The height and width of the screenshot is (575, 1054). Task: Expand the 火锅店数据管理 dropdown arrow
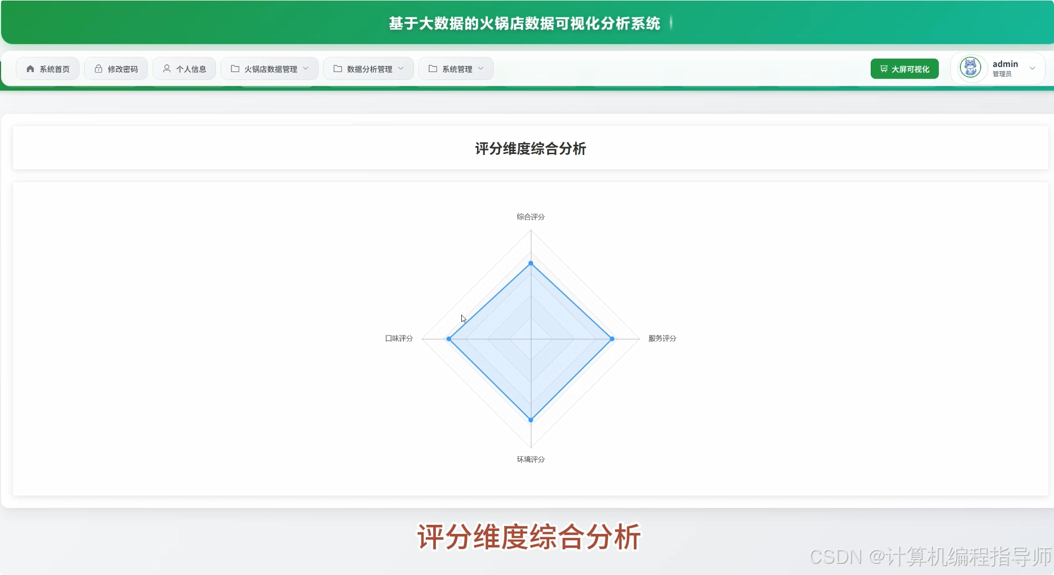[306, 68]
